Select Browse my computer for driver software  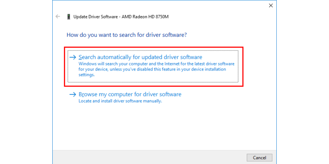coord(130,94)
